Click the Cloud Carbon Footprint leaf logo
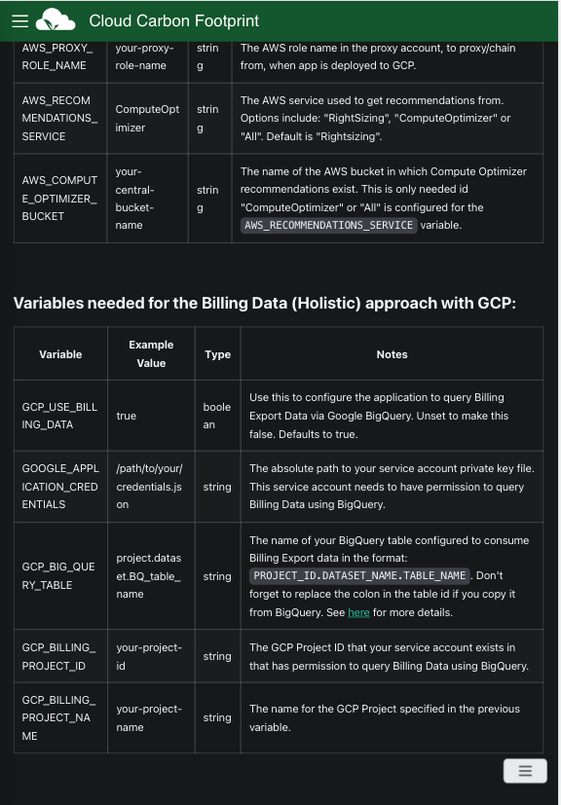 (x=56, y=19)
